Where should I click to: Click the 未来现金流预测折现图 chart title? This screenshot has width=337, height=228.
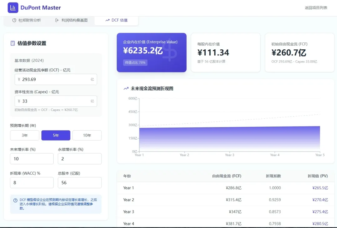(152, 88)
